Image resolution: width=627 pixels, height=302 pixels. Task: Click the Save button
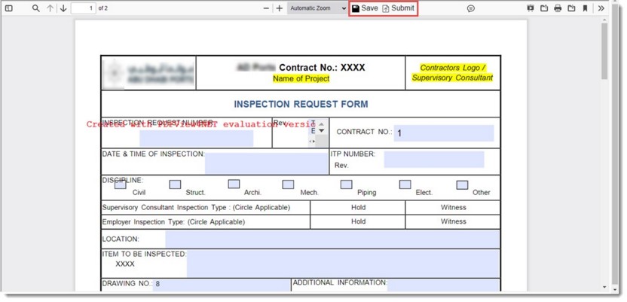[x=365, y=8]
